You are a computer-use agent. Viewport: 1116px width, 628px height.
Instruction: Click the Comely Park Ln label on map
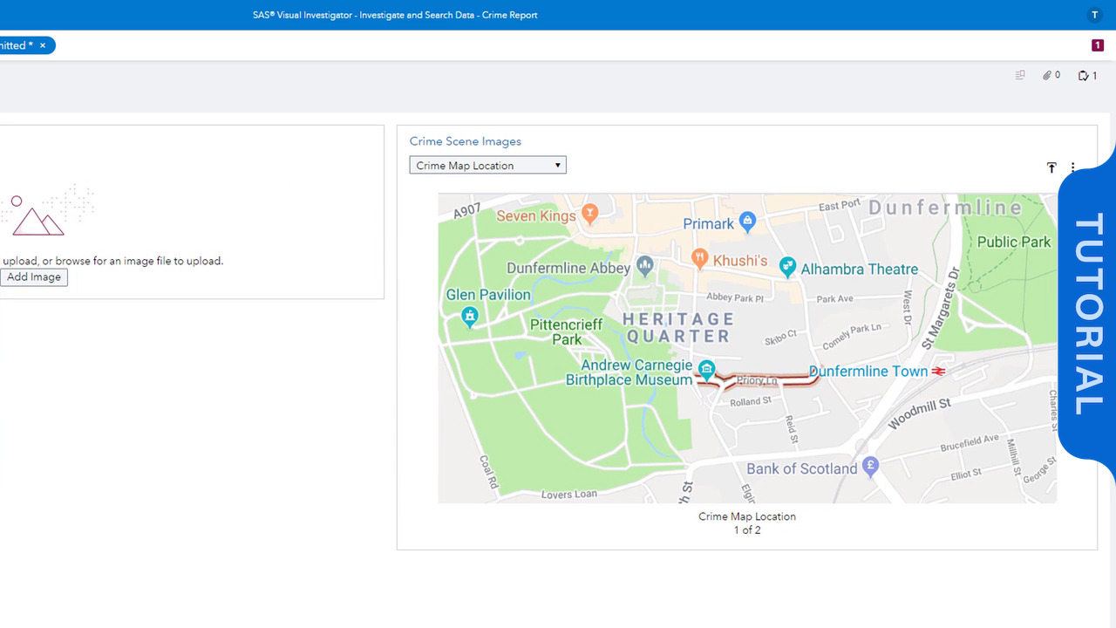point(852,336)
